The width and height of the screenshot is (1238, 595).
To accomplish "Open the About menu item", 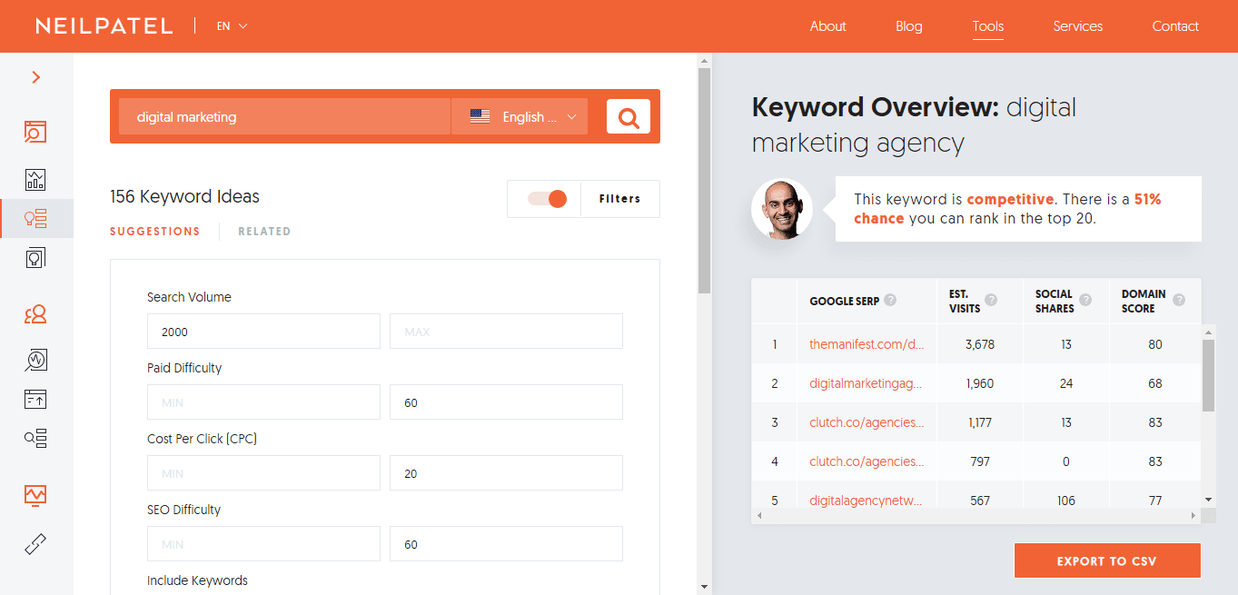I will pos(828,26).
